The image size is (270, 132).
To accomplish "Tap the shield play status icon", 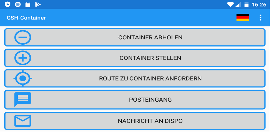I will (8, 4).
